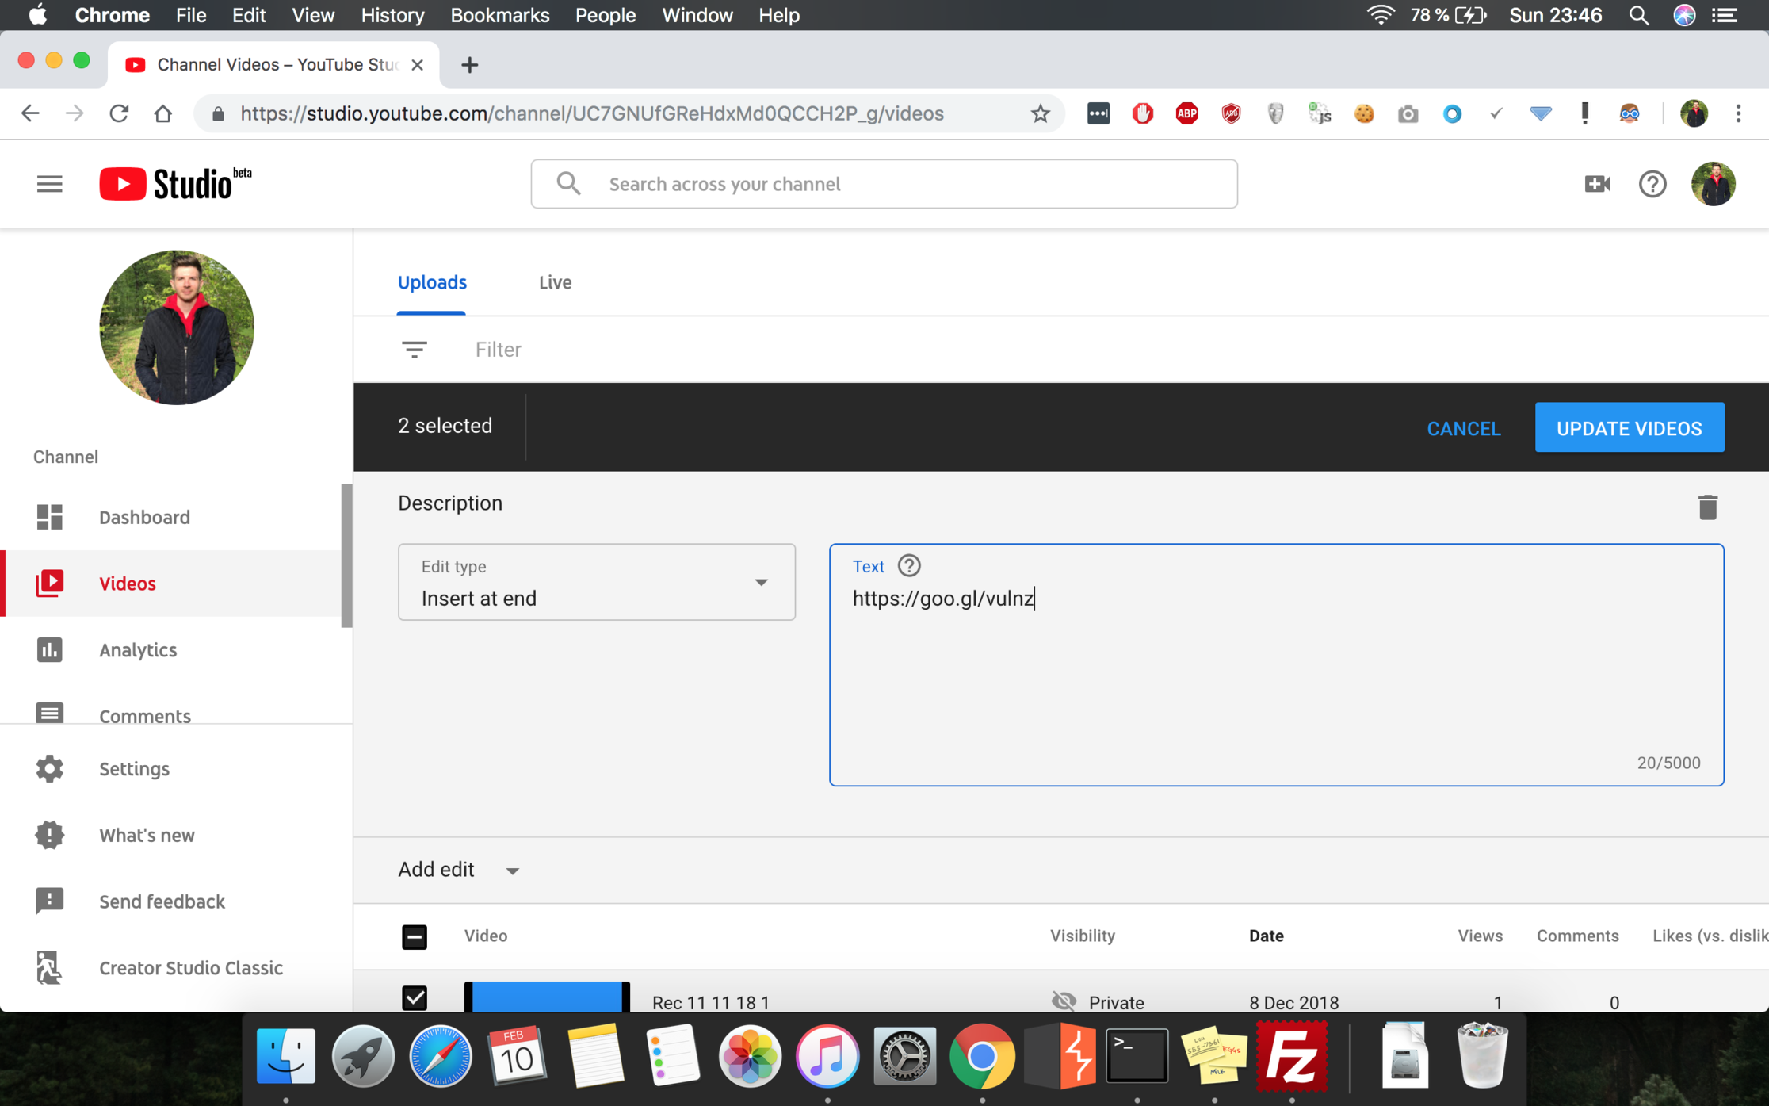Click the description text input field
The height and width of the screenshot is (1106, 1769).
pyautogui.click(x=1275, y=664)
